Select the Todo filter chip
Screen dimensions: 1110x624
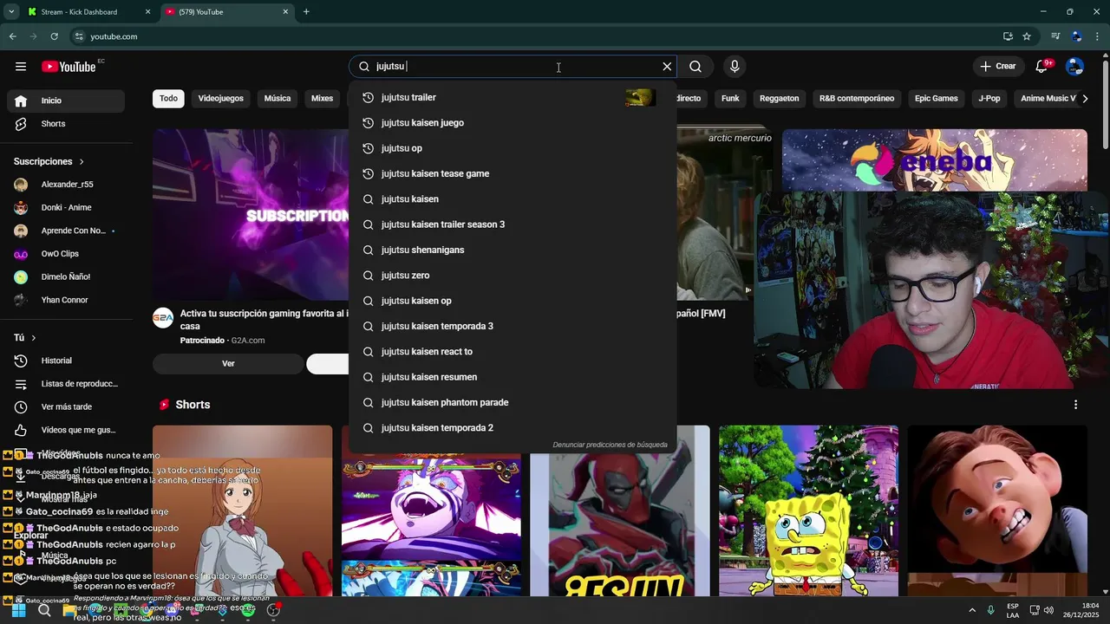[x=168, y=99]
